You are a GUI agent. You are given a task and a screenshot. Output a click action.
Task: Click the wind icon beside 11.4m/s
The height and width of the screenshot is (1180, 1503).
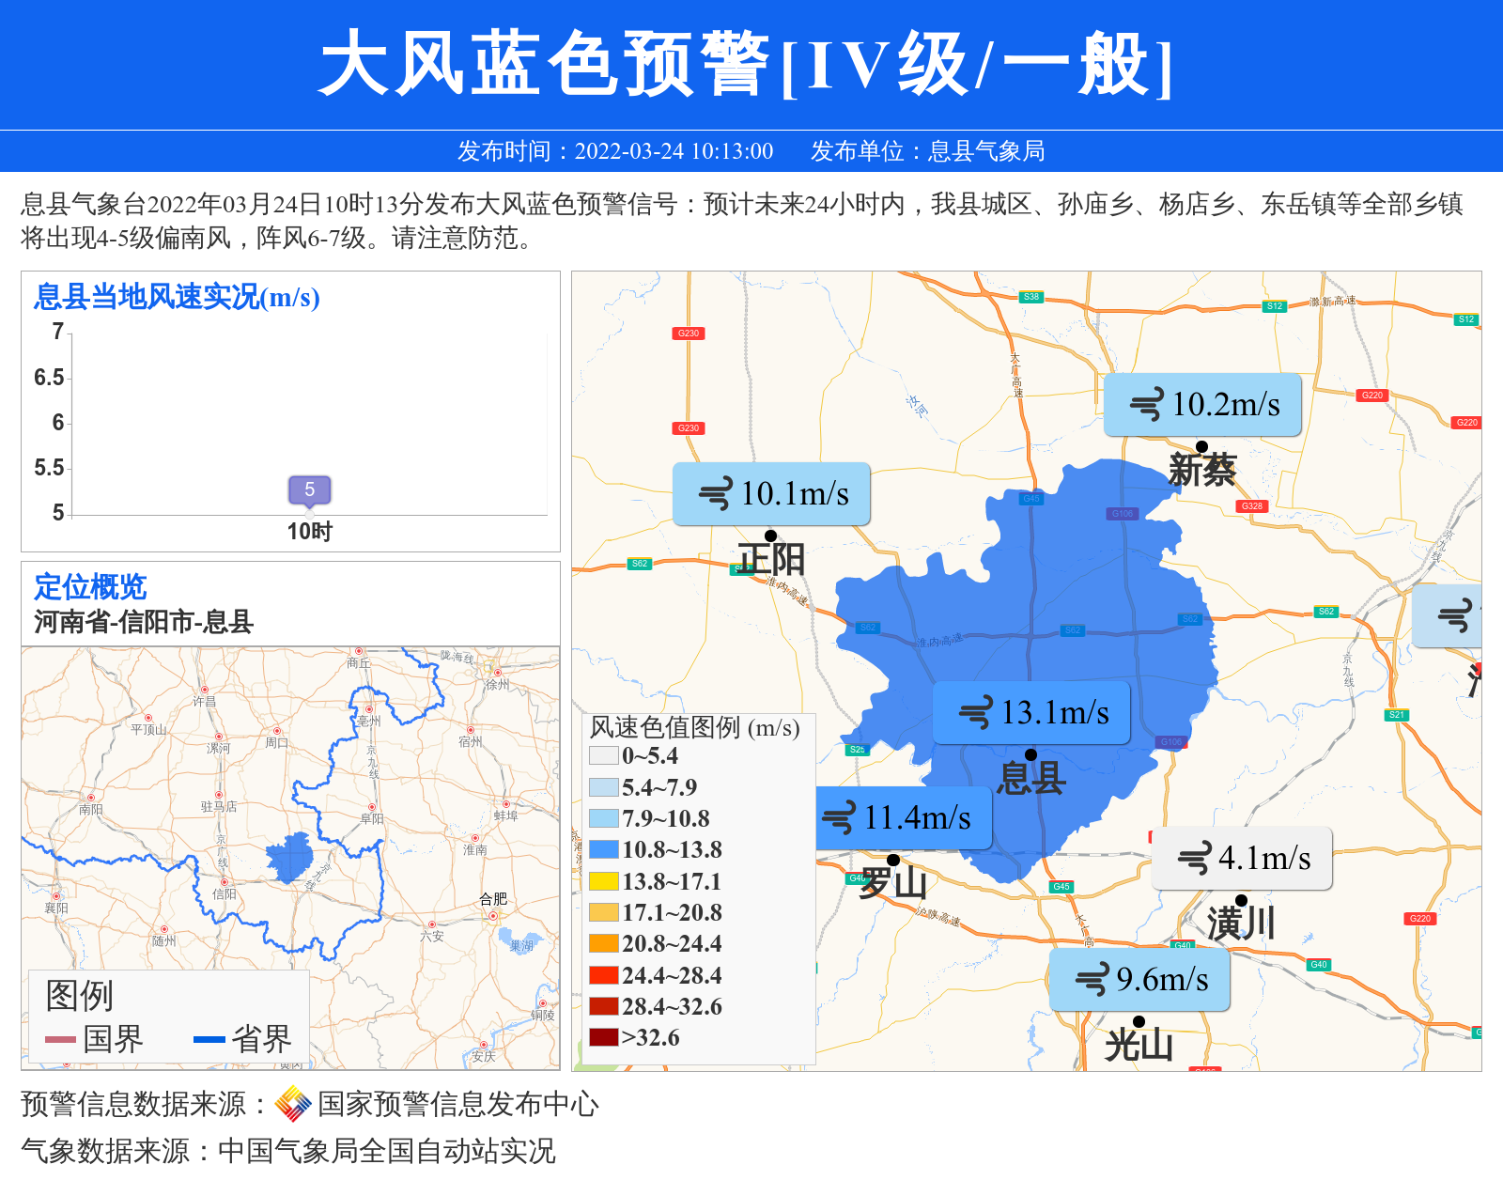(x=838, y=817)
